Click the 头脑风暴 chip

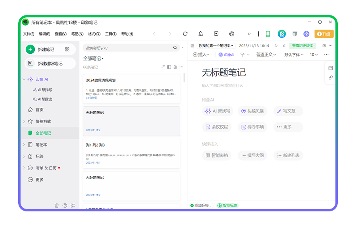(x=252, y=111)
